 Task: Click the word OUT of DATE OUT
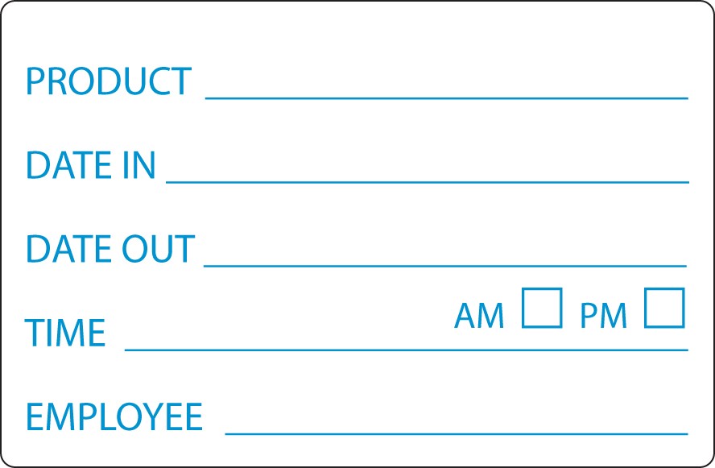(158, 249)
